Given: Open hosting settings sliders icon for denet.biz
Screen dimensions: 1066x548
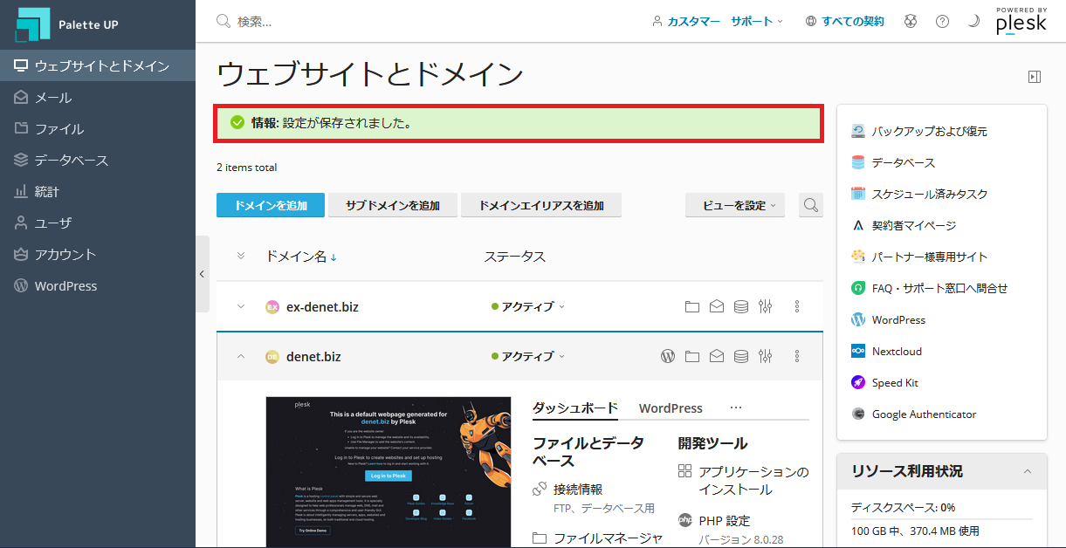Looking at the screenshot, I should tap(766, 356).
